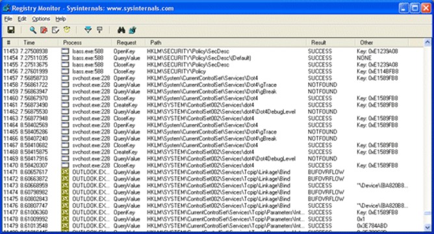Click the Result column header
The height and width of the screenshot is (234, 434).
[x=331, y=42]
